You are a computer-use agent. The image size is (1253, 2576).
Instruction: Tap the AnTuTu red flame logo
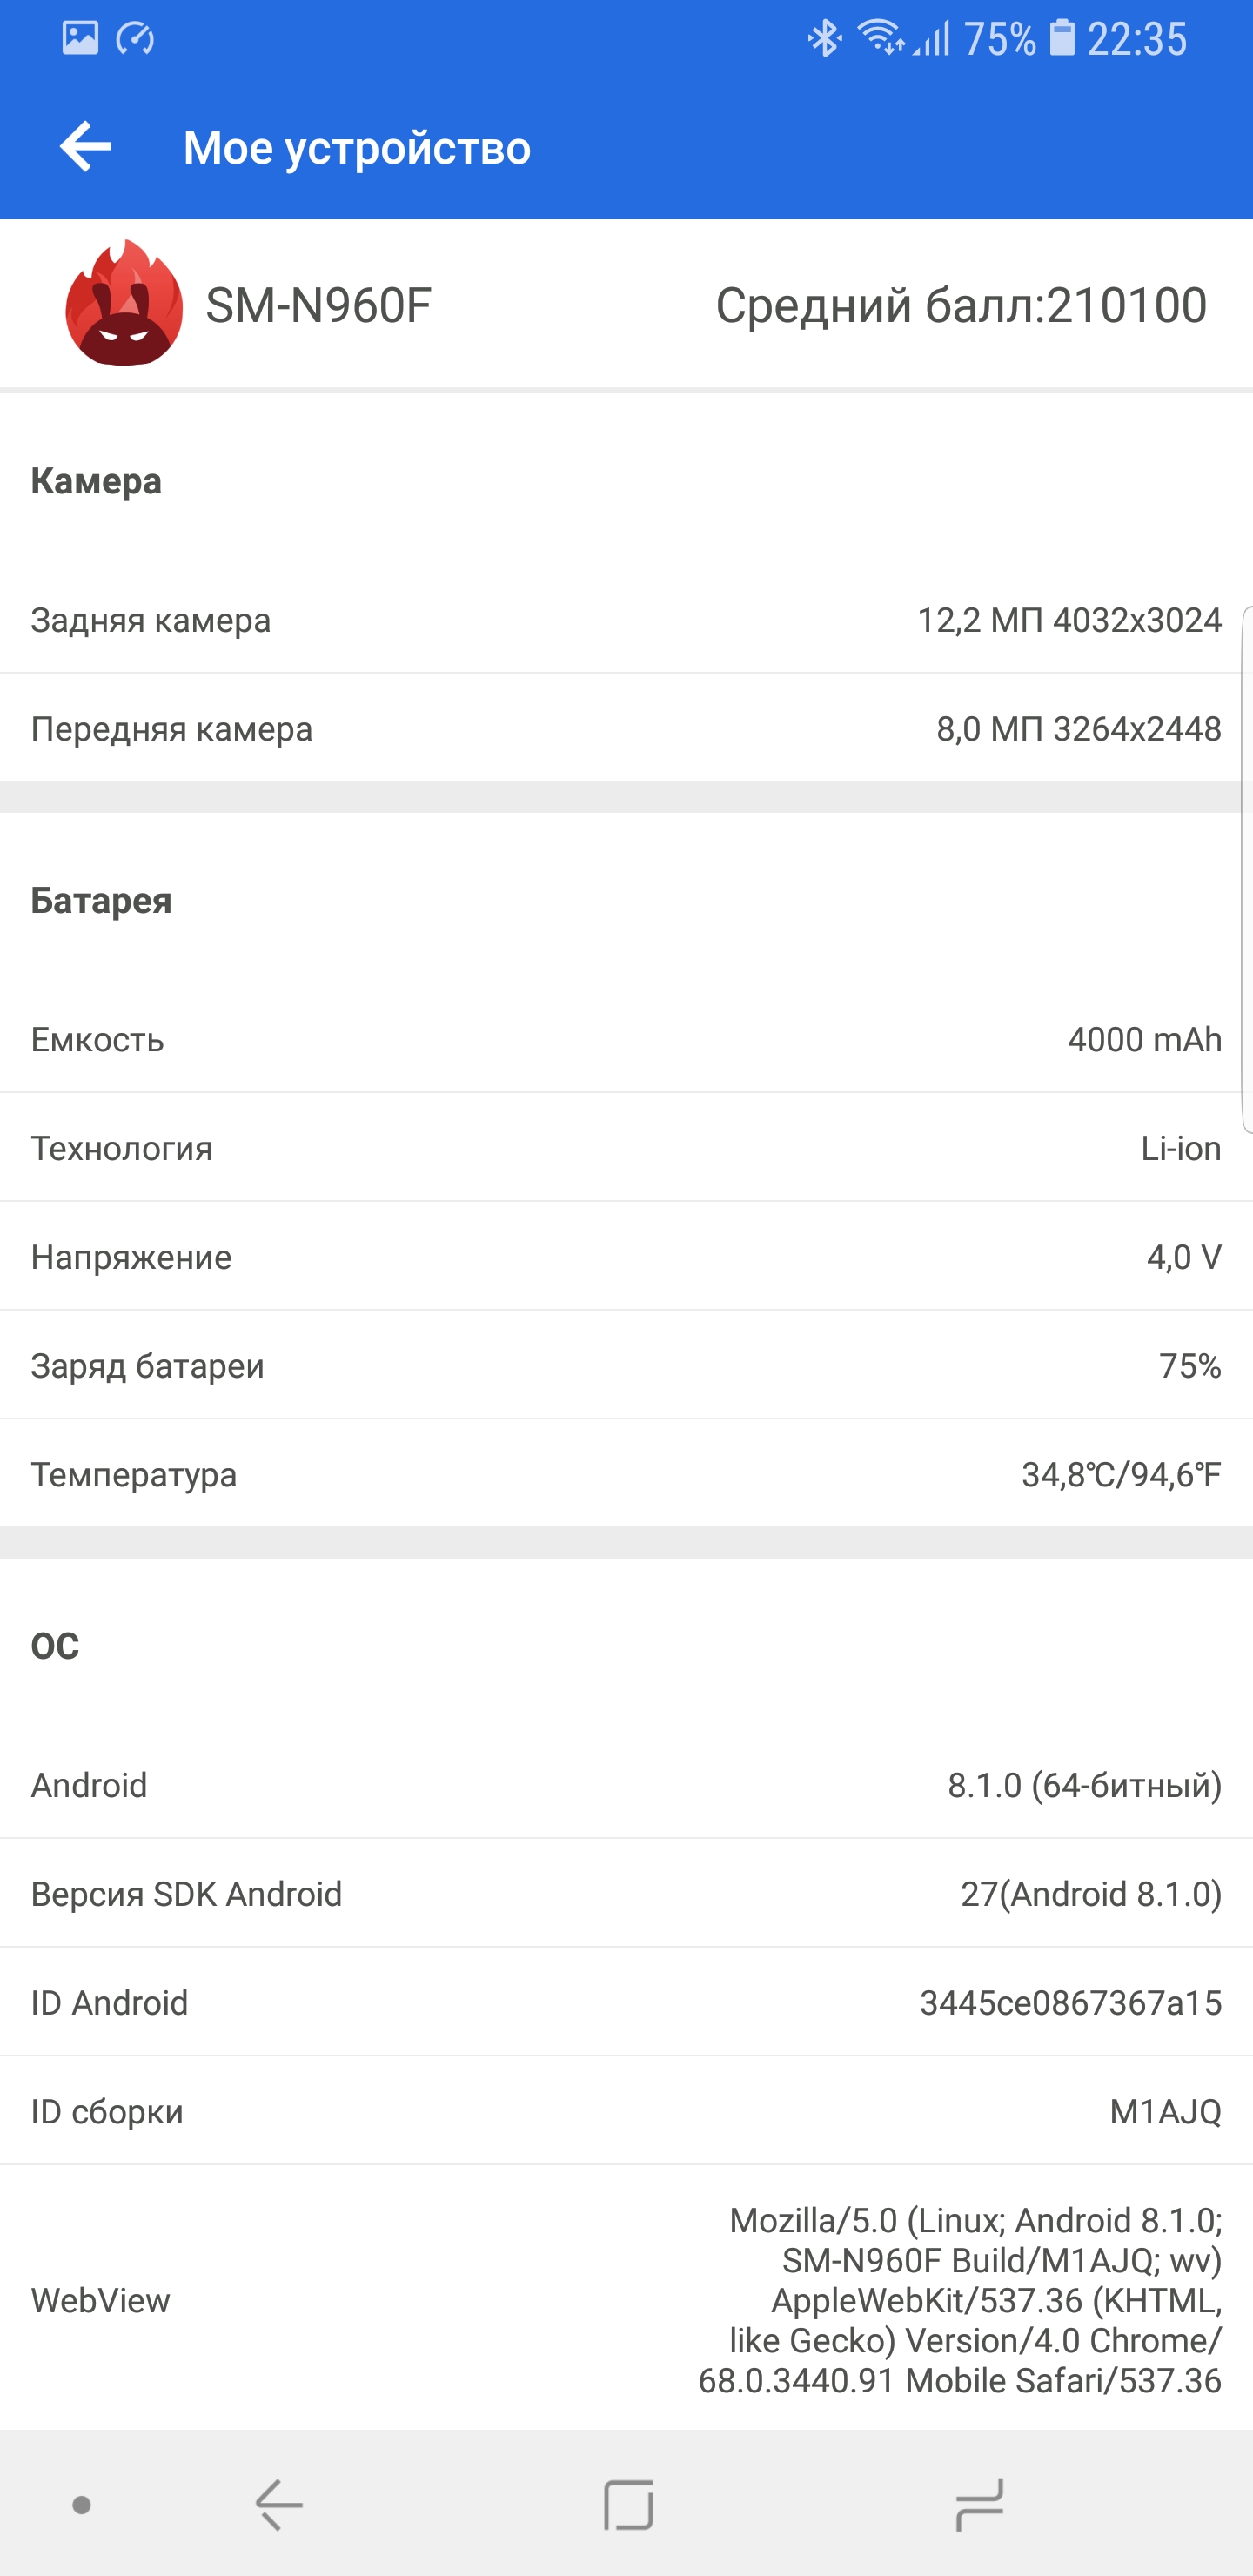pos(124,303)
